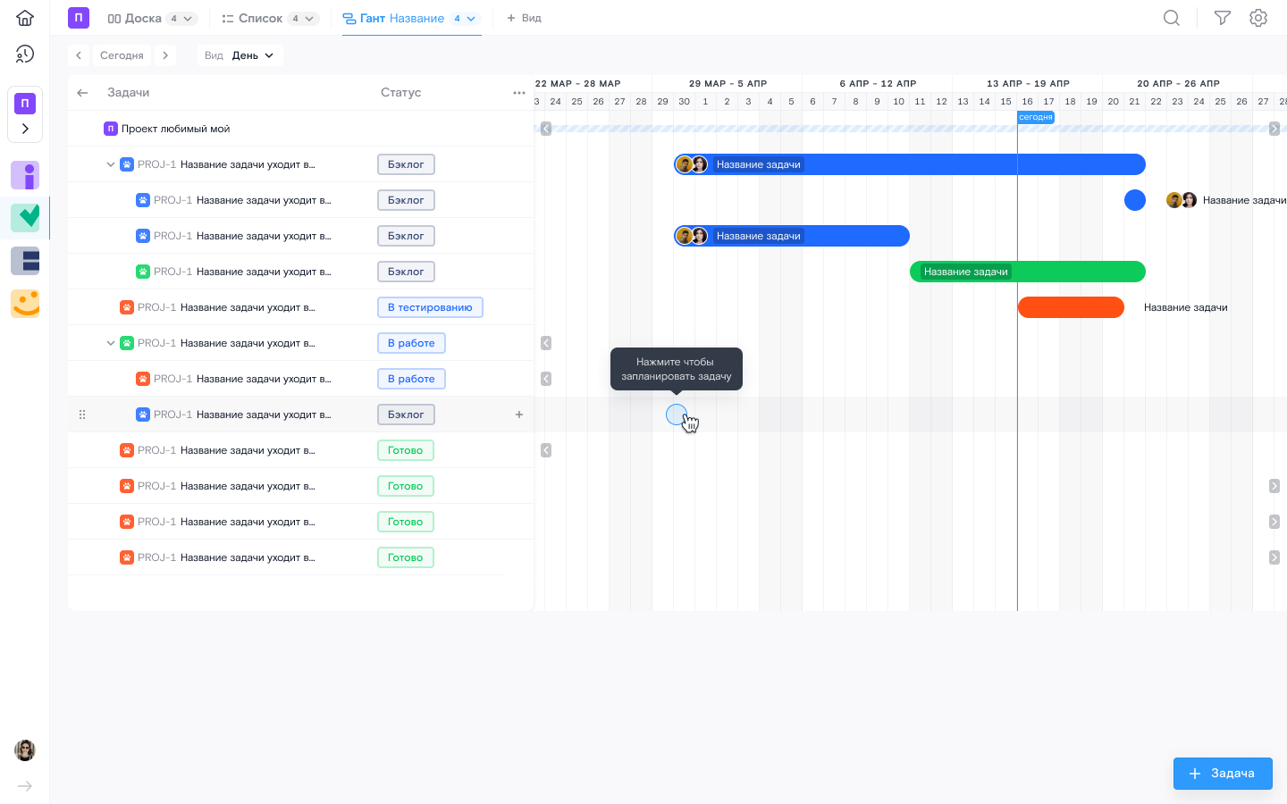Go to the previous period with the left chevron

tap(79, 55)
